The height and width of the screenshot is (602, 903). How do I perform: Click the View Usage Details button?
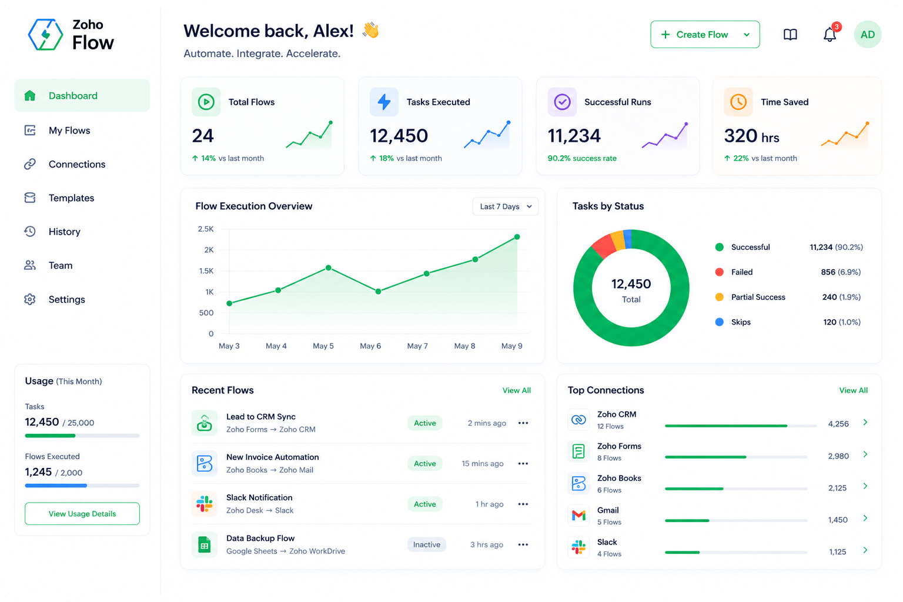(x=82, y=514)
